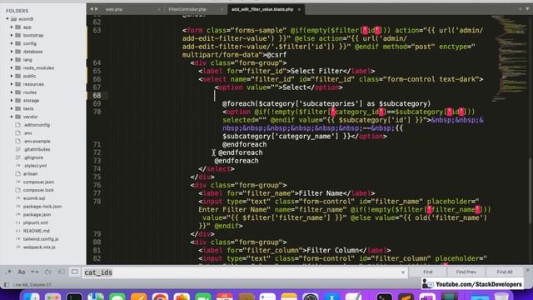This screenshot has height=300, width=533.
Task: Expand the app folder
Action: (12, 27)
